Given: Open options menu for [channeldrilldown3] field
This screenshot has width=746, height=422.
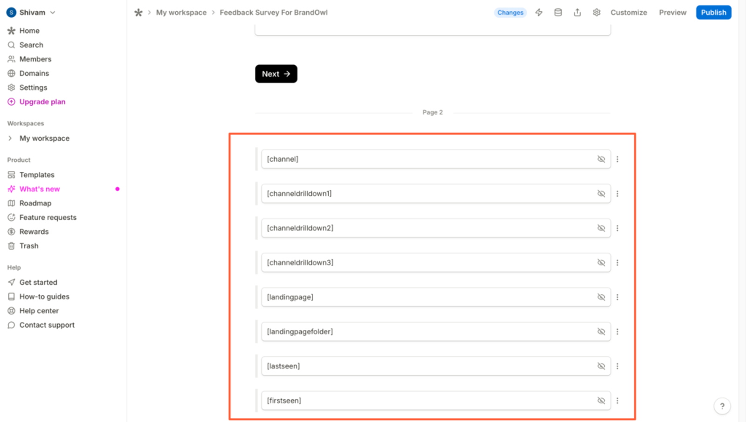Looking at the screenshot, I should click(617, 263).
